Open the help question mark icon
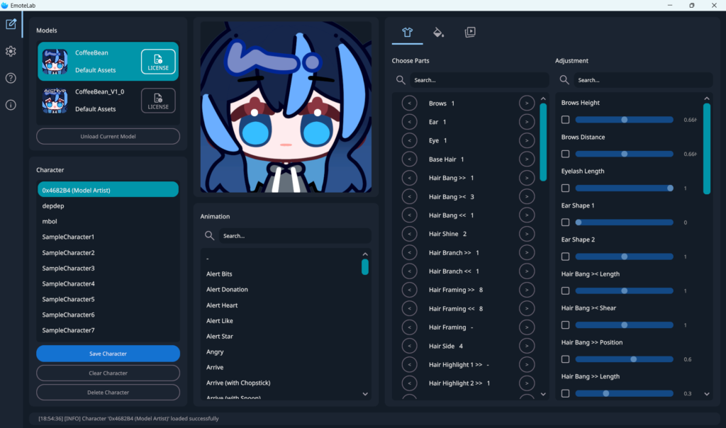Screen dimensions: 726x428 [11, 78]
